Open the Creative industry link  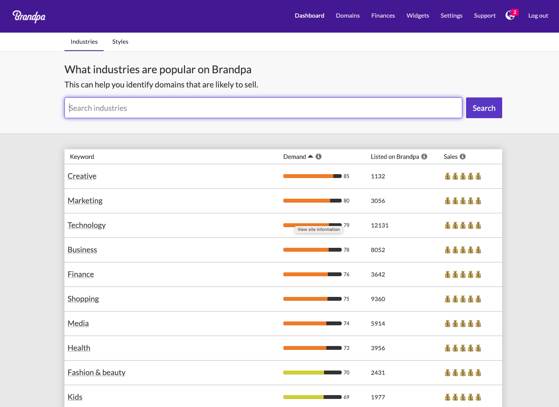click(82, 176)
